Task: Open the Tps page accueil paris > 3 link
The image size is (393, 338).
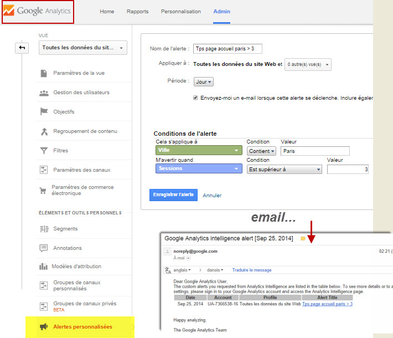Action: point(327,304)
